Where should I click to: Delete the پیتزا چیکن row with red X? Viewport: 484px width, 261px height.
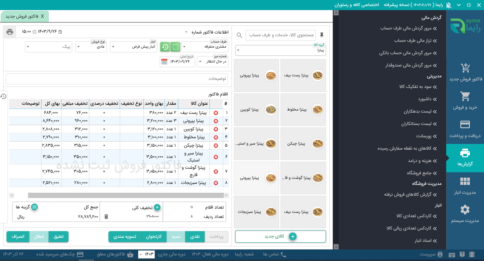tap(216, 146)
